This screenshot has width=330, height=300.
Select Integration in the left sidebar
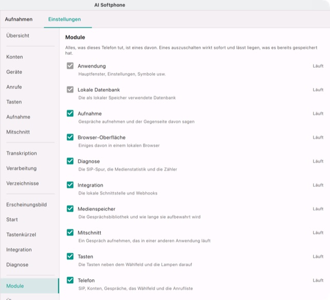19,249
